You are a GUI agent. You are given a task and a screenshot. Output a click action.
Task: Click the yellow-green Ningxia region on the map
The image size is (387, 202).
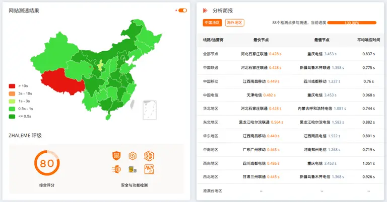coord(100,65)
